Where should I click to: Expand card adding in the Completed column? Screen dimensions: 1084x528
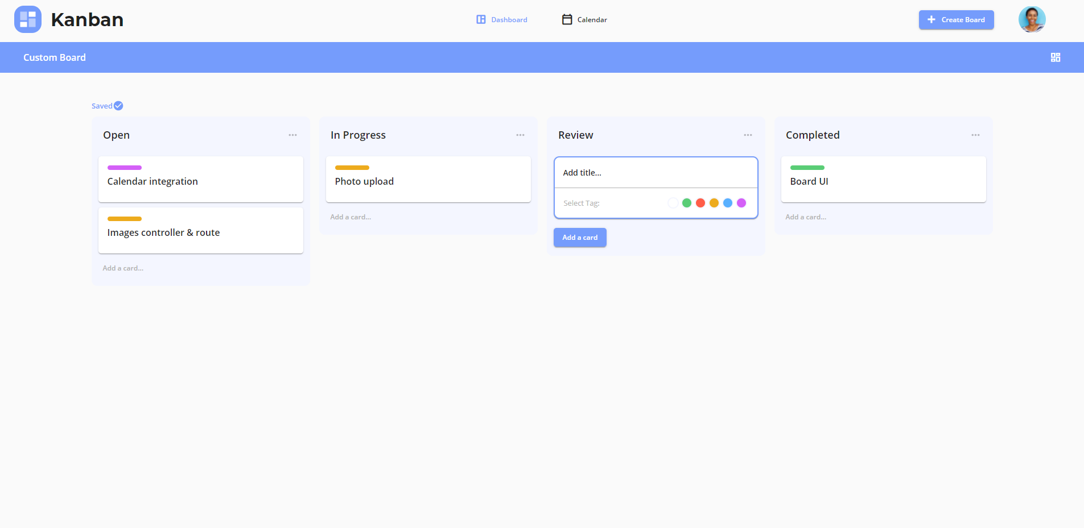(x=806, y=217)
